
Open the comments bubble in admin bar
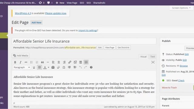click(50, 3)
